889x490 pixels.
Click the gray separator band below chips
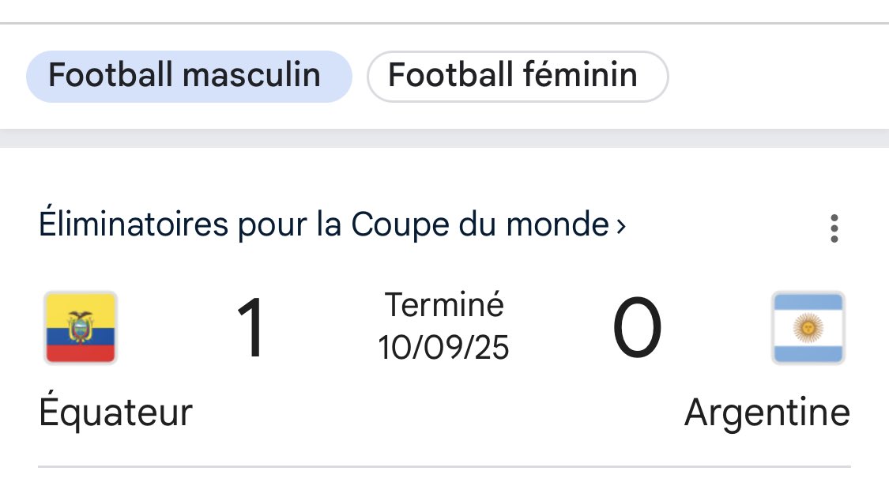pyautogui.click(x=444, y=138)
